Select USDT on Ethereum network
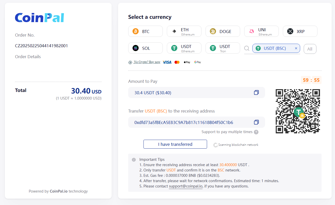This screenshot has height=205, width=335. click(184, 48)
